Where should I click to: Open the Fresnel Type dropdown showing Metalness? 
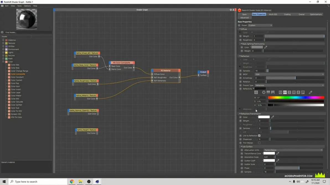point(289,85)
